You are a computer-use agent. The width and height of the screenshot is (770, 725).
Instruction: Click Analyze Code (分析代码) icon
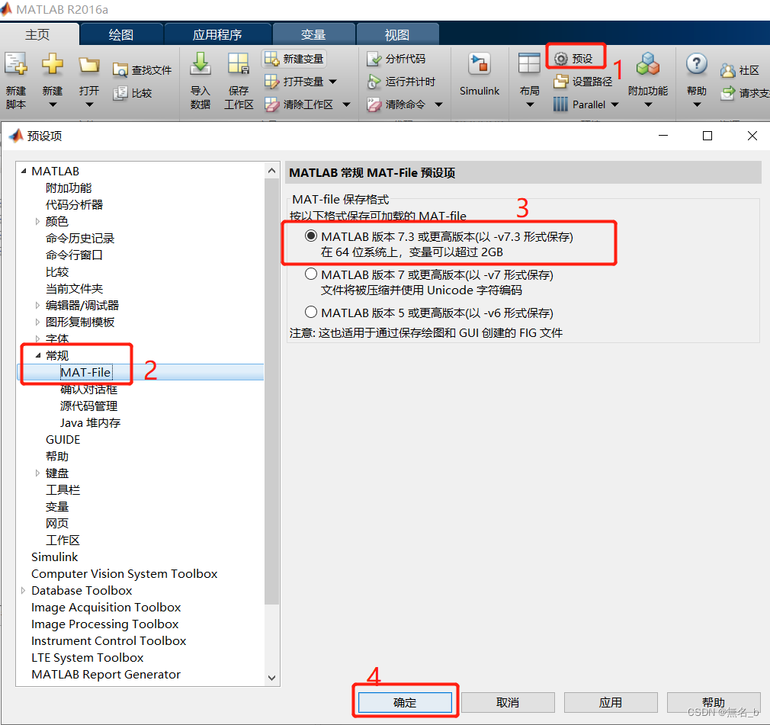(374, 59)
